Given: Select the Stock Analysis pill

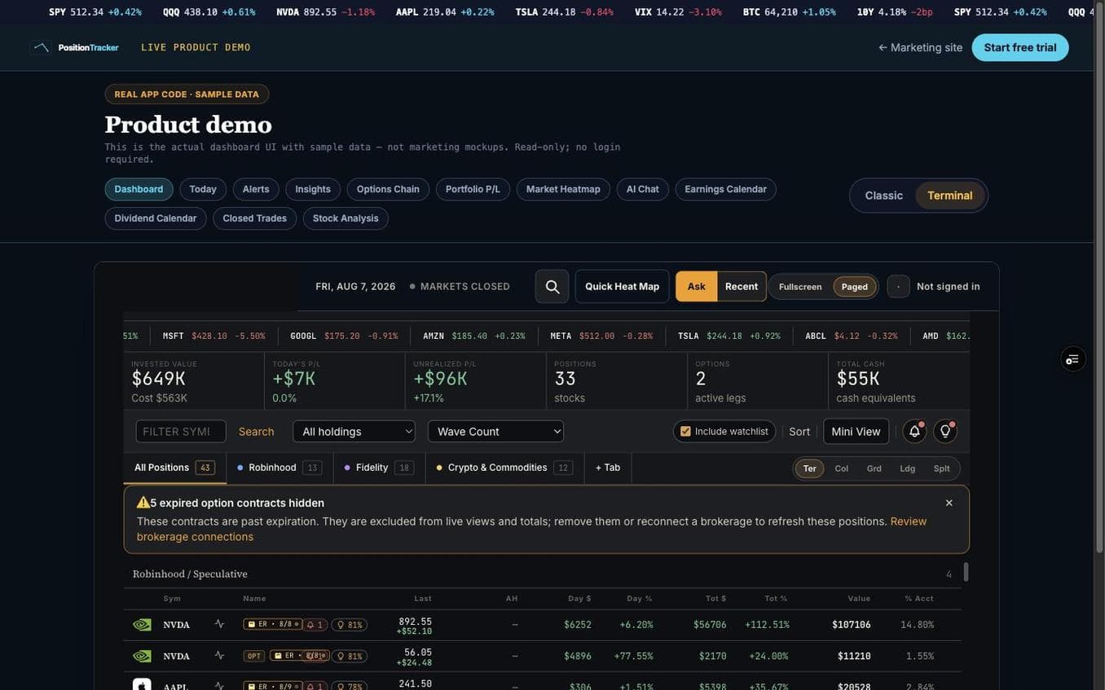Looking at the screenshot, I should (x=346, y=218).
